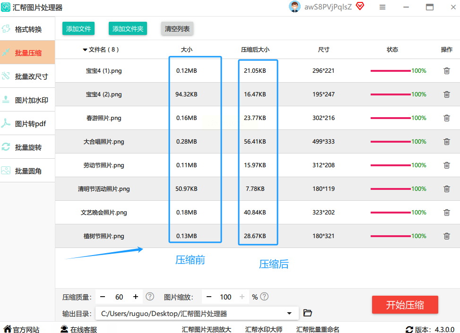This screenshot has height=333, width=460.
Task: Click 添加文件夹 button
Action: (x=128, y=29)
